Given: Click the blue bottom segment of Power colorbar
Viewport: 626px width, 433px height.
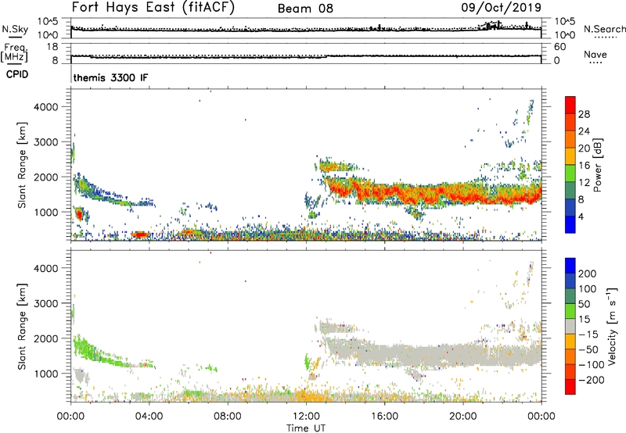Looking at the screenshot, I should pyautogui.click(x=570, y=224).
